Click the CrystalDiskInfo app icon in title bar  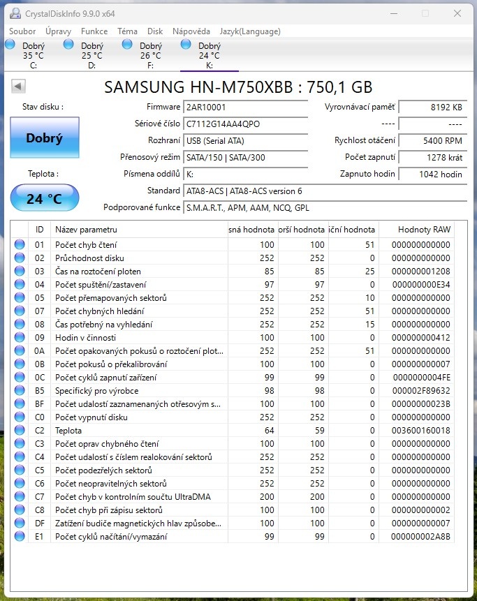15,13
